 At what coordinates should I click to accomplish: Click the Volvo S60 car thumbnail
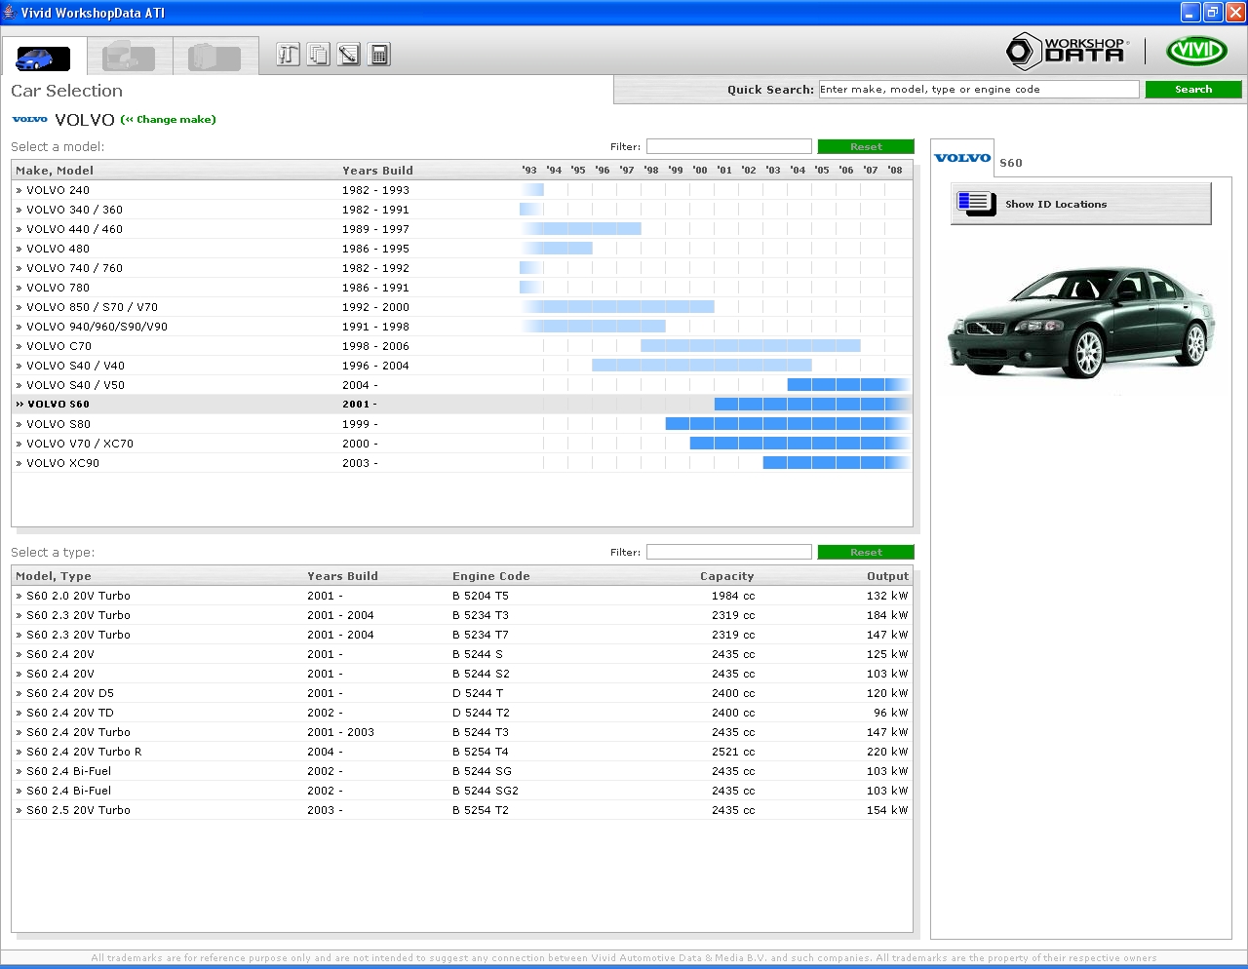point(1082,323)
